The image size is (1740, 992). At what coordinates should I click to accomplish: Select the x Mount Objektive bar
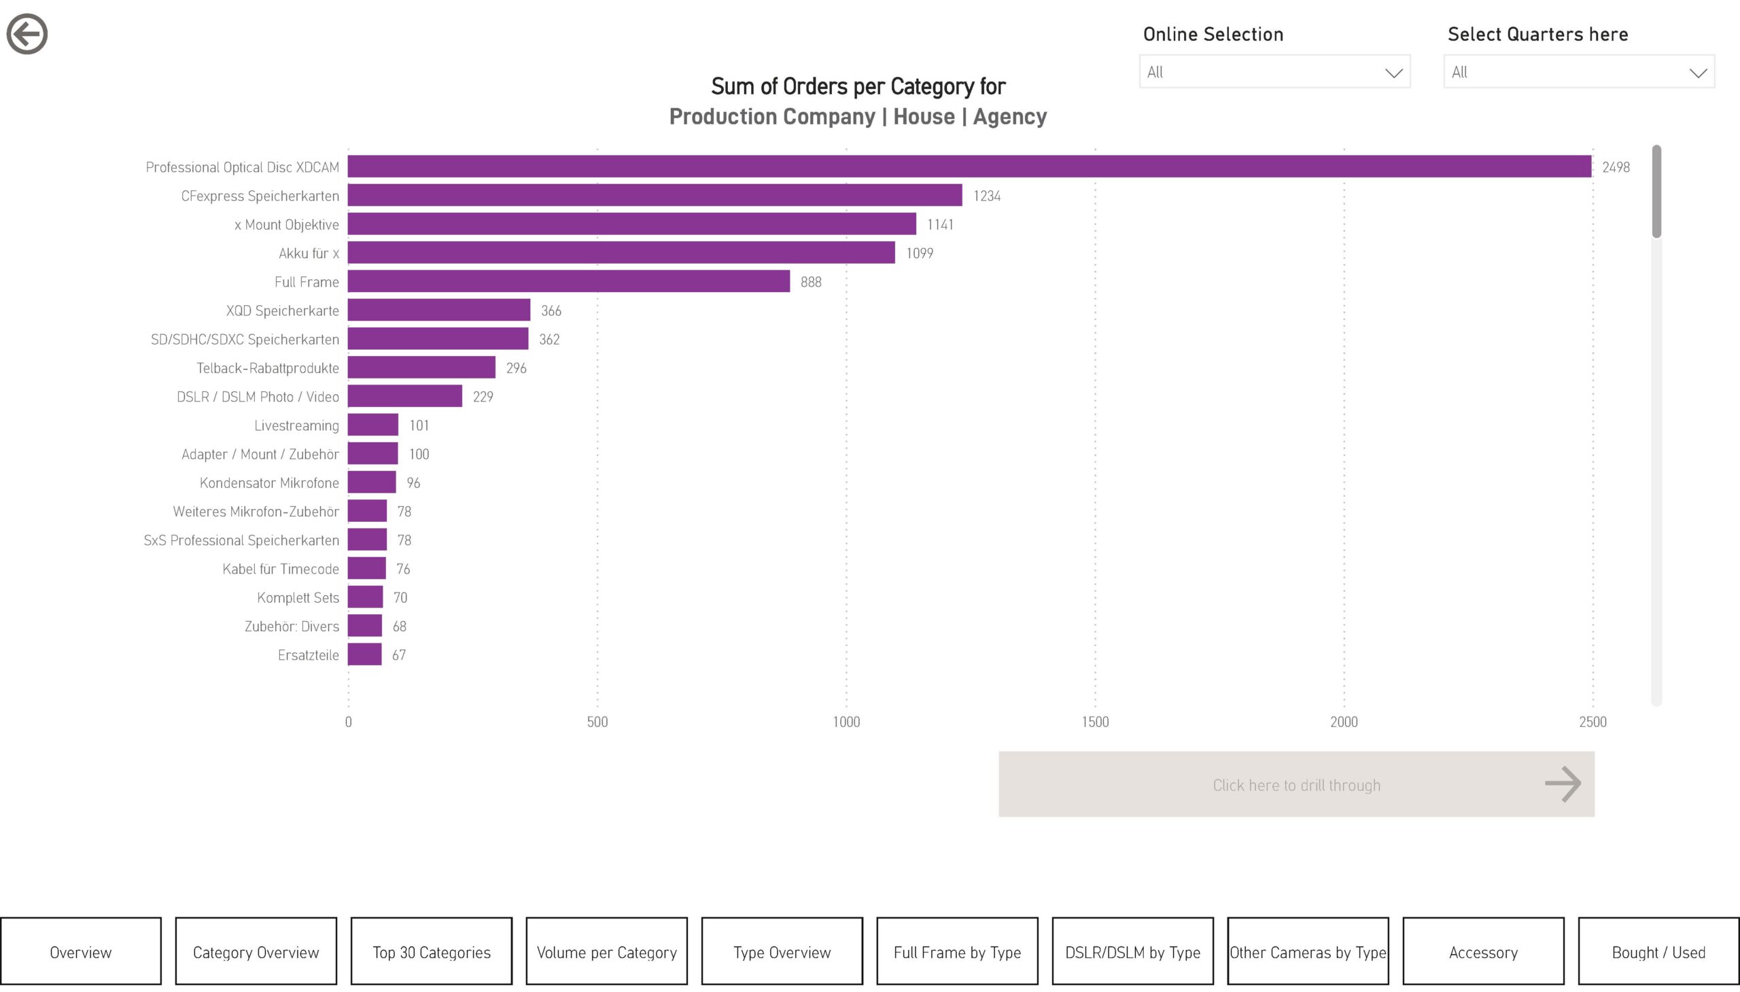click(x=632, y=224)
